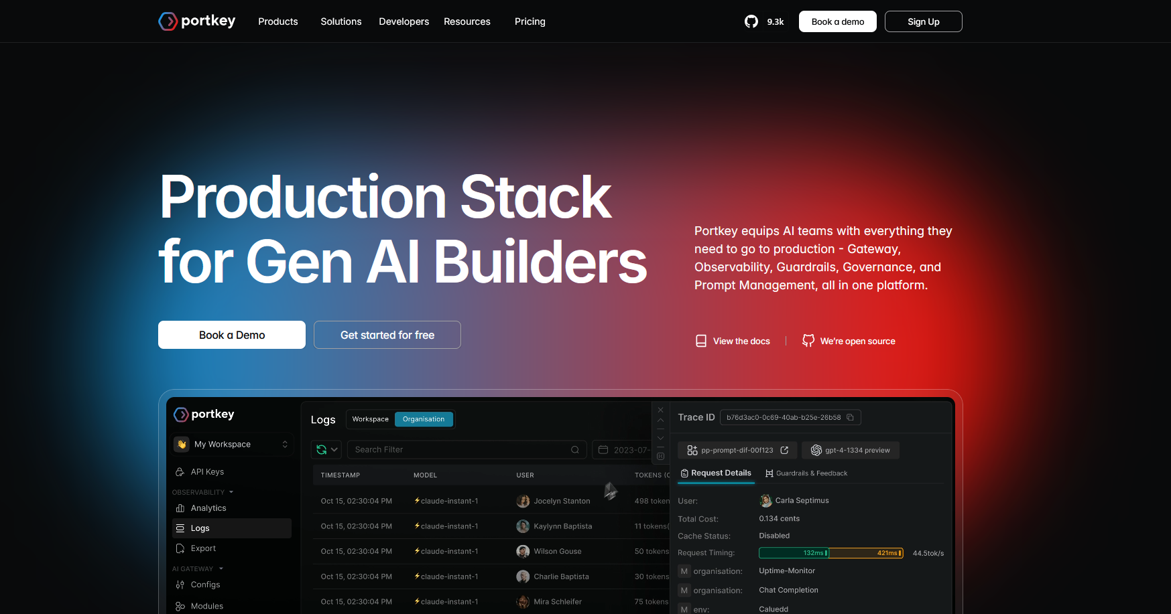Click the Trace ID value b76d3ac0-0c69-40ab-b25e-26b58
Screen dimensions: 1171x614
pos(784,417)
